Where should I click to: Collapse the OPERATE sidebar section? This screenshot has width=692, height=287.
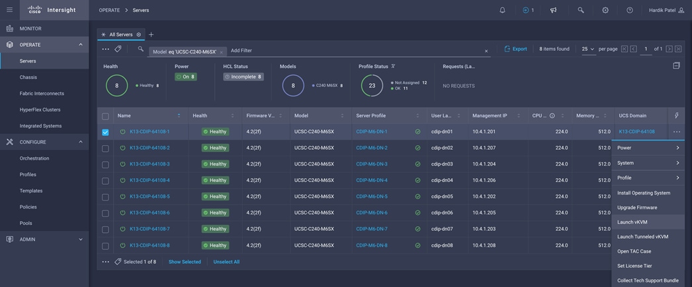coord(81,44)
